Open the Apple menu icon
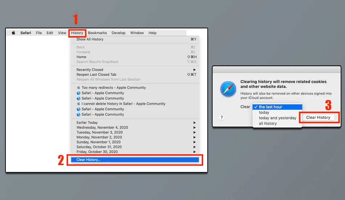345x200 pixels. [x=13, y=33]
